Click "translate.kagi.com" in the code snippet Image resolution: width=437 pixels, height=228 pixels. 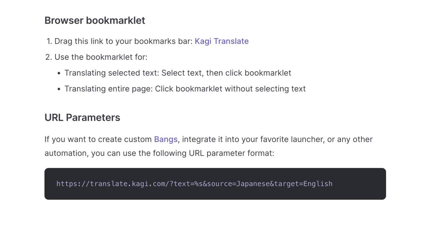click(128, 184)
